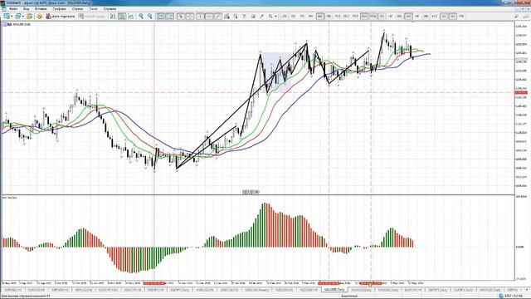Image resolution: width=531 pixels, height=299 pixels.
Task: Switch chart to candlesticks style
Action: coord(122,17)
